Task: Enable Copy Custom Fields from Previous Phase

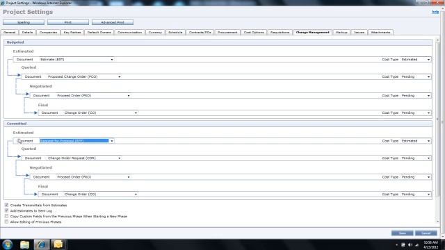Action: 6,216
